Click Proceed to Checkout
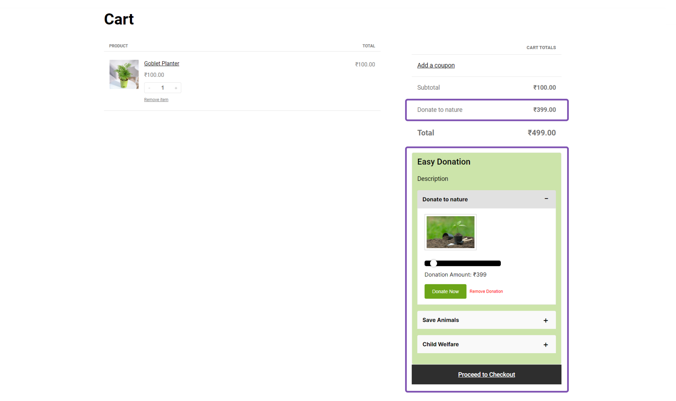The image size is (676, 401). pyautogui.click(x=486, y=374)
